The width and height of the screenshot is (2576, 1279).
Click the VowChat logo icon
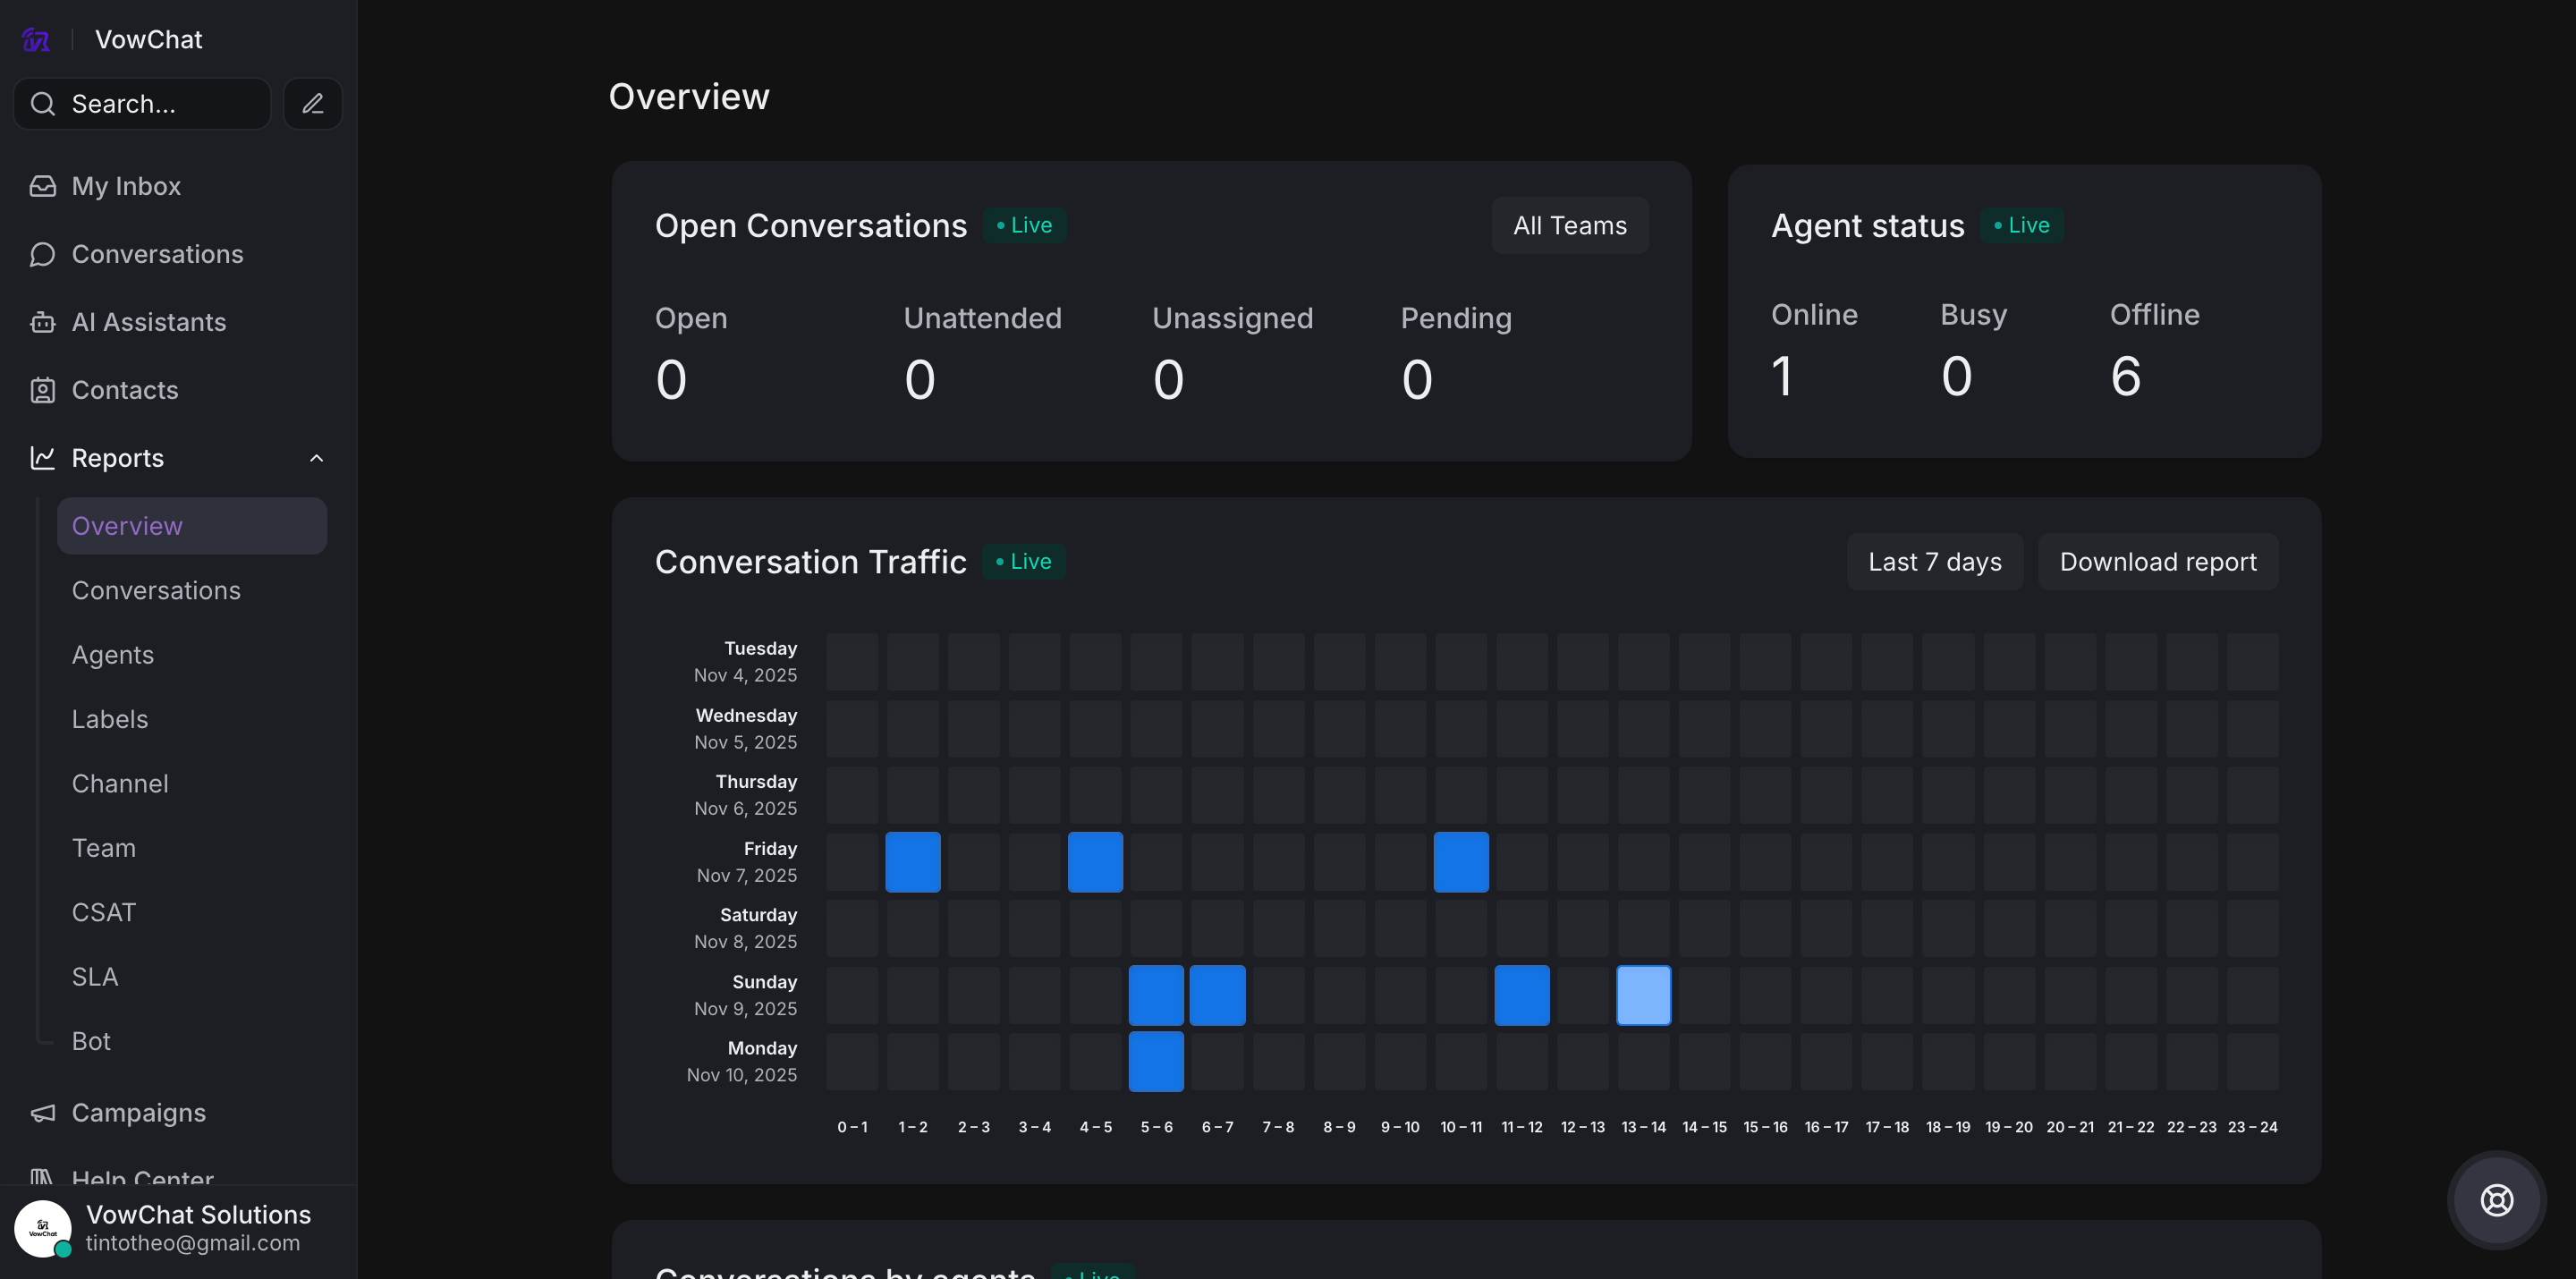click(36, 40)
